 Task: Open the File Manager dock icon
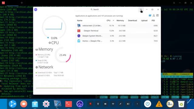point(35,104)
